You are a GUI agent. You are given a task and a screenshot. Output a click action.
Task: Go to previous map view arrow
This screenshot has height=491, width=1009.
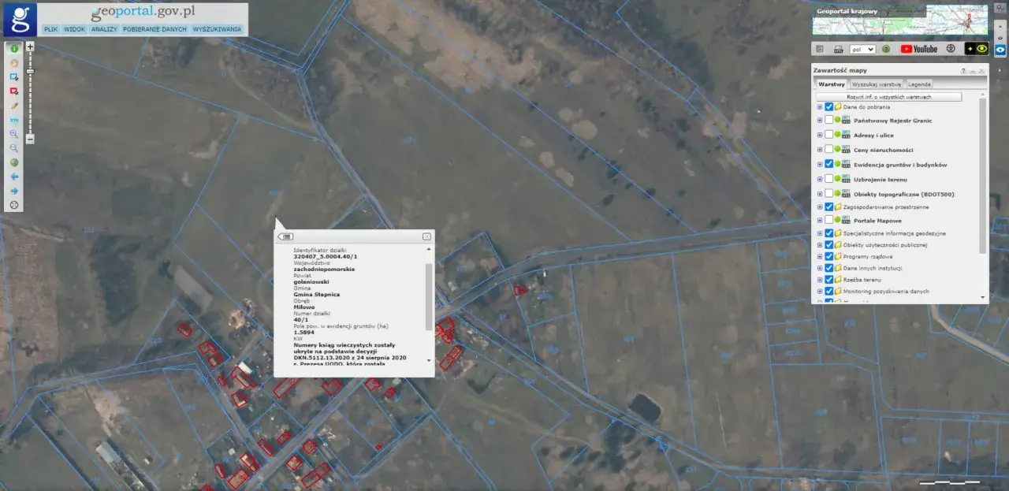coord(14,177)
